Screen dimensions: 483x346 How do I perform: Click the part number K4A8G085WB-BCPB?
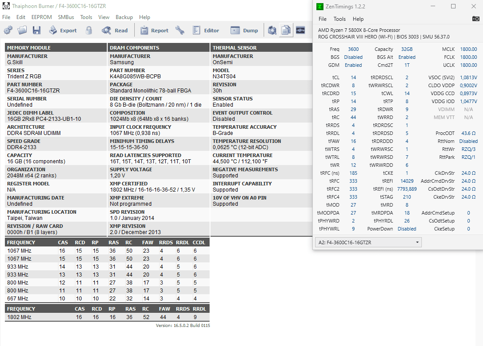click(x=135, y=76)
